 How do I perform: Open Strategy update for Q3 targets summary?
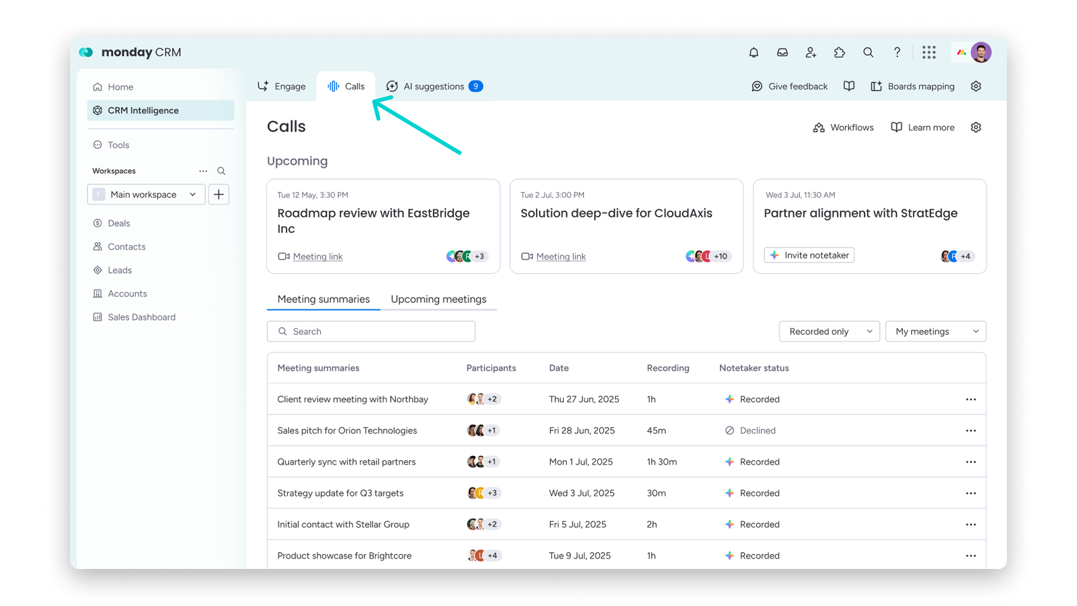pyautogui.click(x=340, y=493)
